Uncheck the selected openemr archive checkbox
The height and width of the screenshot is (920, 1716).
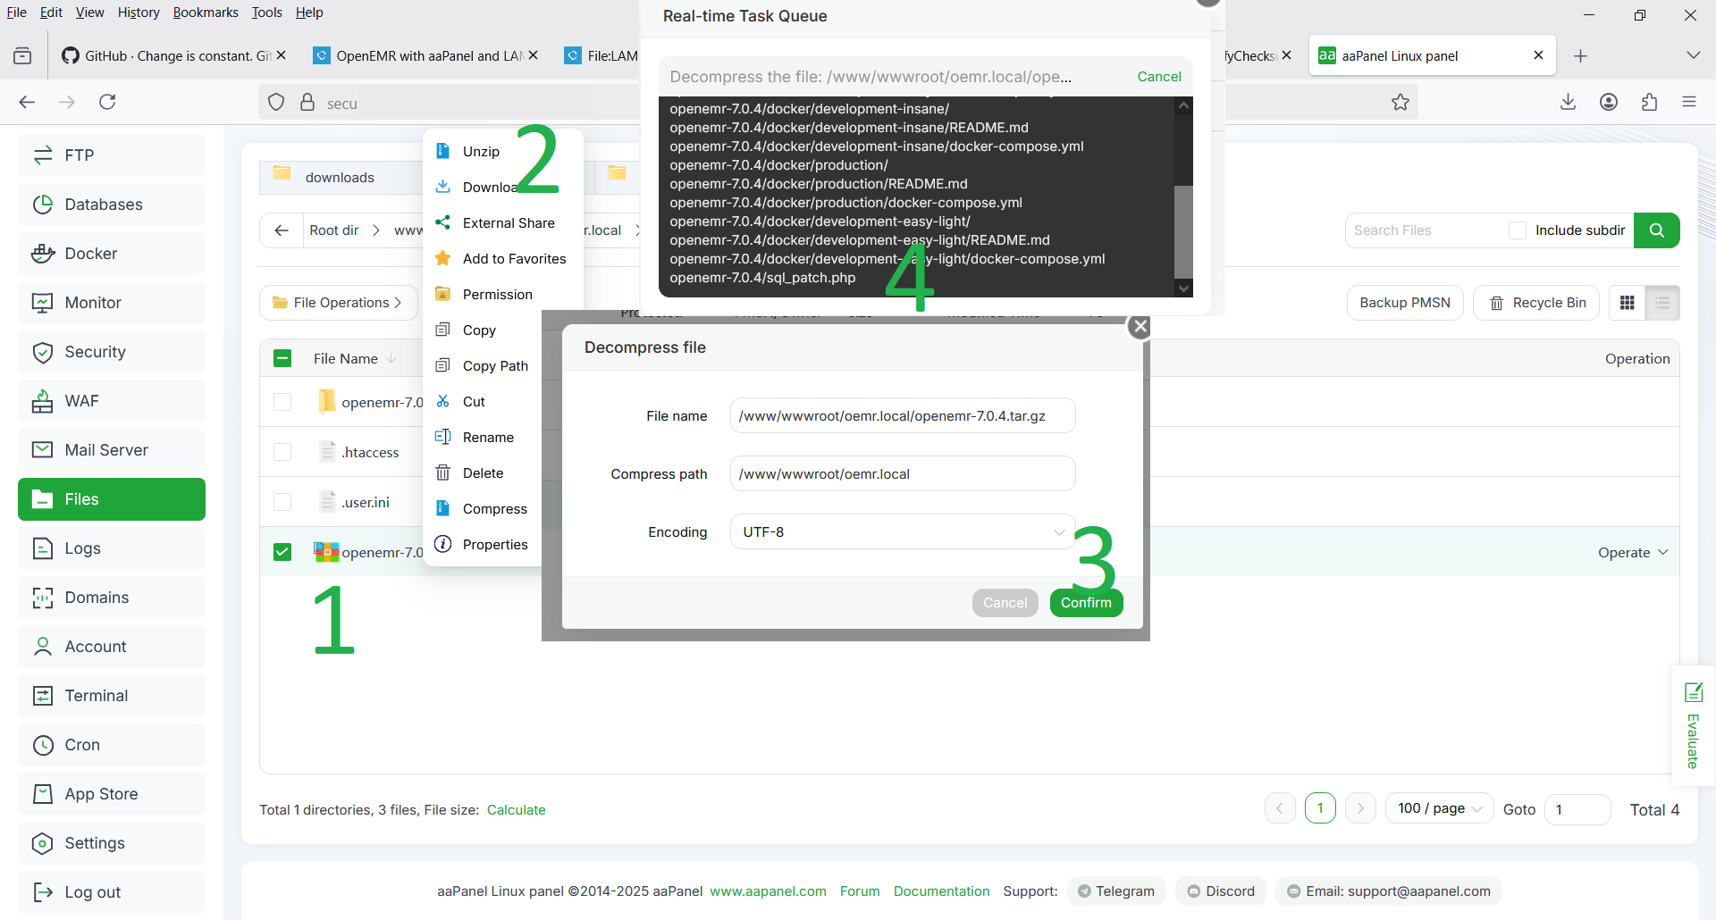point(282,552)
